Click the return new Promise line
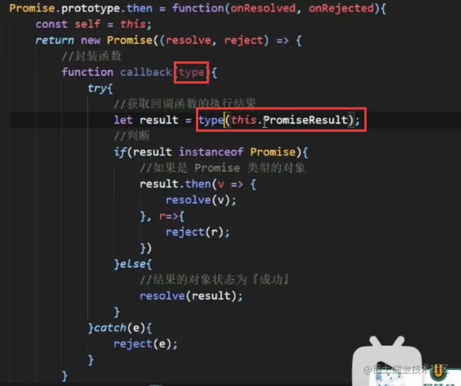The width and height of the screenshot is (461, 386). pyautogui.click(x=168, y=40)
